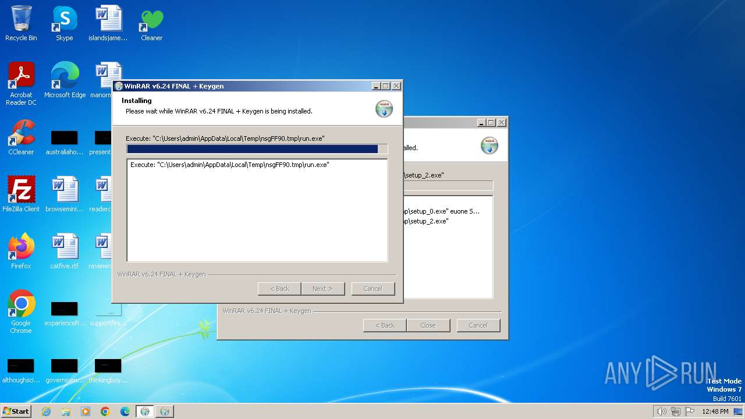Click the run.exe line in the install log box
745x419 pixels.
230,165
